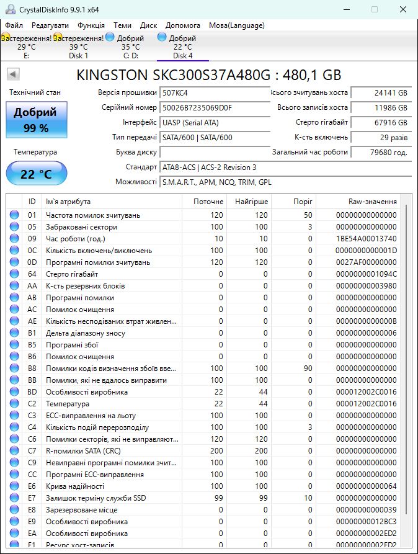This screenshot has width=418, height=554.
Task: Click status orb for attribute AE
Action: (14, 321)
